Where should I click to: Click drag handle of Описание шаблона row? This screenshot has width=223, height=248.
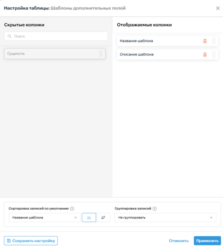(x=214, y=54)
